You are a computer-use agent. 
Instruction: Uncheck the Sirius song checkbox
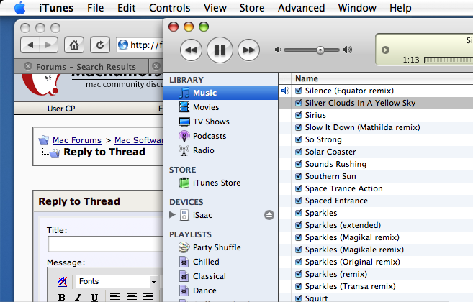(x=298, y=115)
